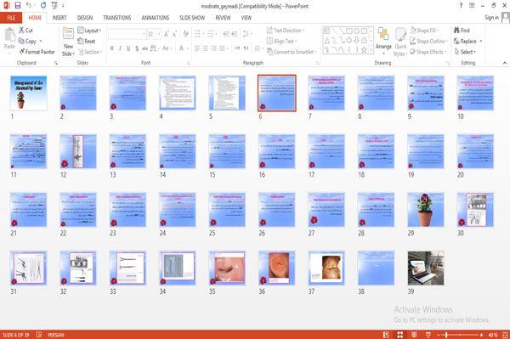Image resolution: width=510 pixels, height=339 pixels.
Task: Open the REVIEW tab
Action: (x=223, y=18)
